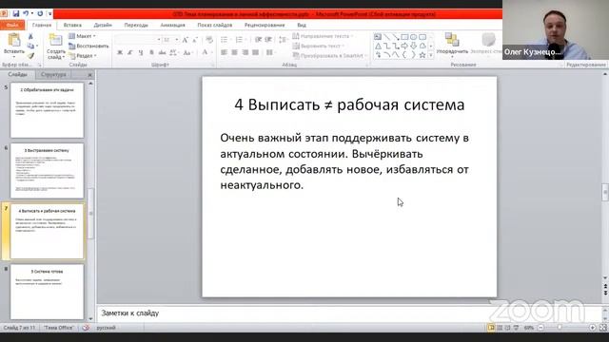Select the star shape in shapes gallery
Screen dimensions: 609x342
coord(422,55)
